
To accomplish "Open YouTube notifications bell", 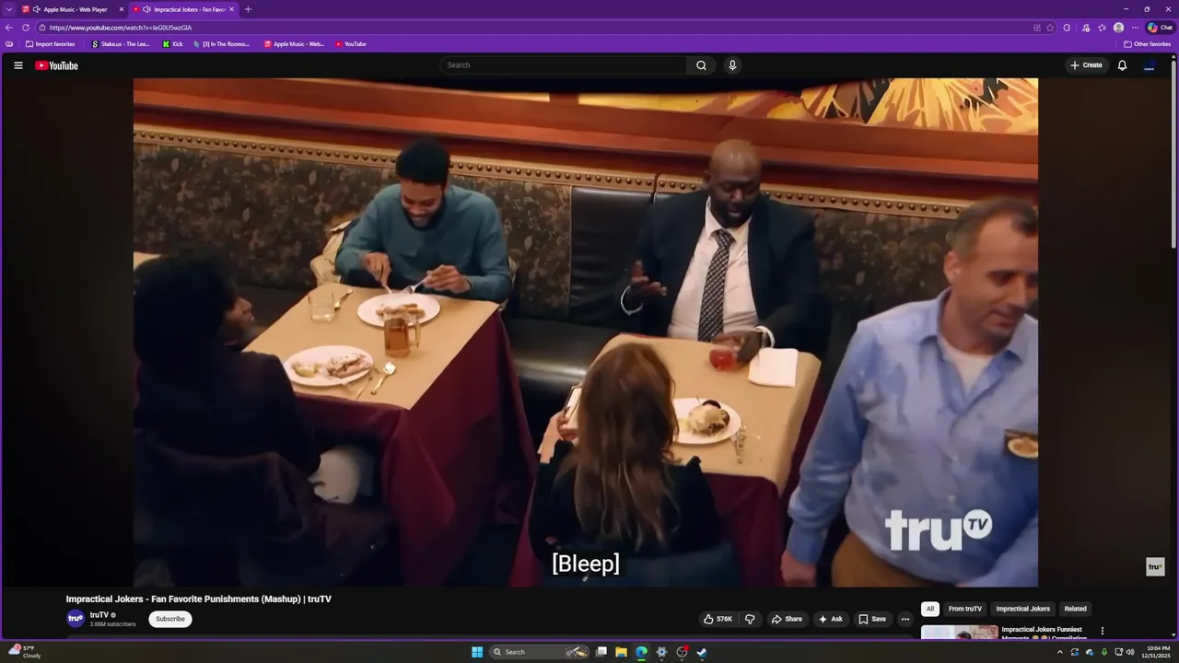I will 1122,65.
